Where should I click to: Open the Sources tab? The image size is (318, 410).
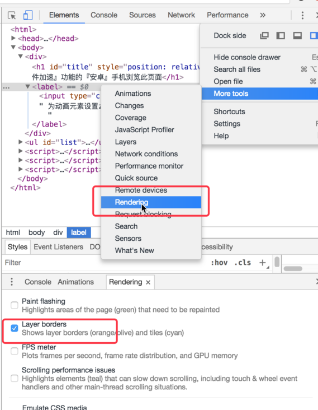point(143,15)
